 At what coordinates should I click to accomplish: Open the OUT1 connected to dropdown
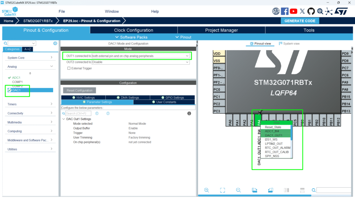(x=140, y=56)
